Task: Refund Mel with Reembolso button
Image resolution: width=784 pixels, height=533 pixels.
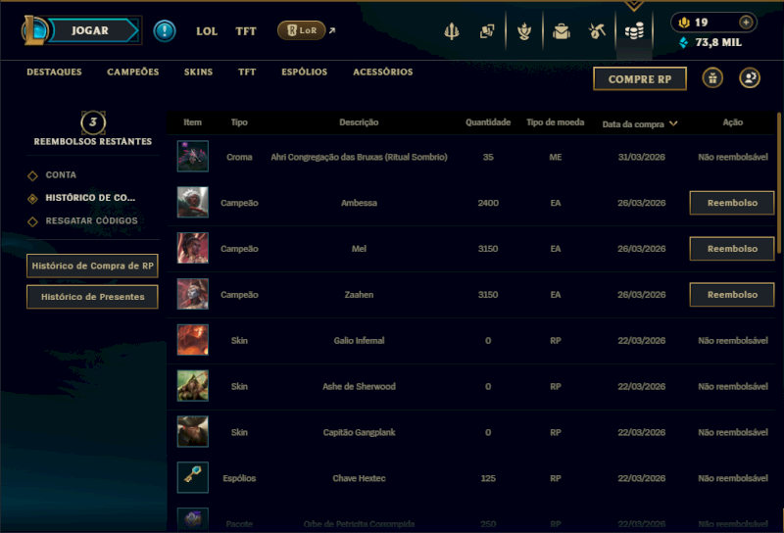Action: tap(732, 249)
